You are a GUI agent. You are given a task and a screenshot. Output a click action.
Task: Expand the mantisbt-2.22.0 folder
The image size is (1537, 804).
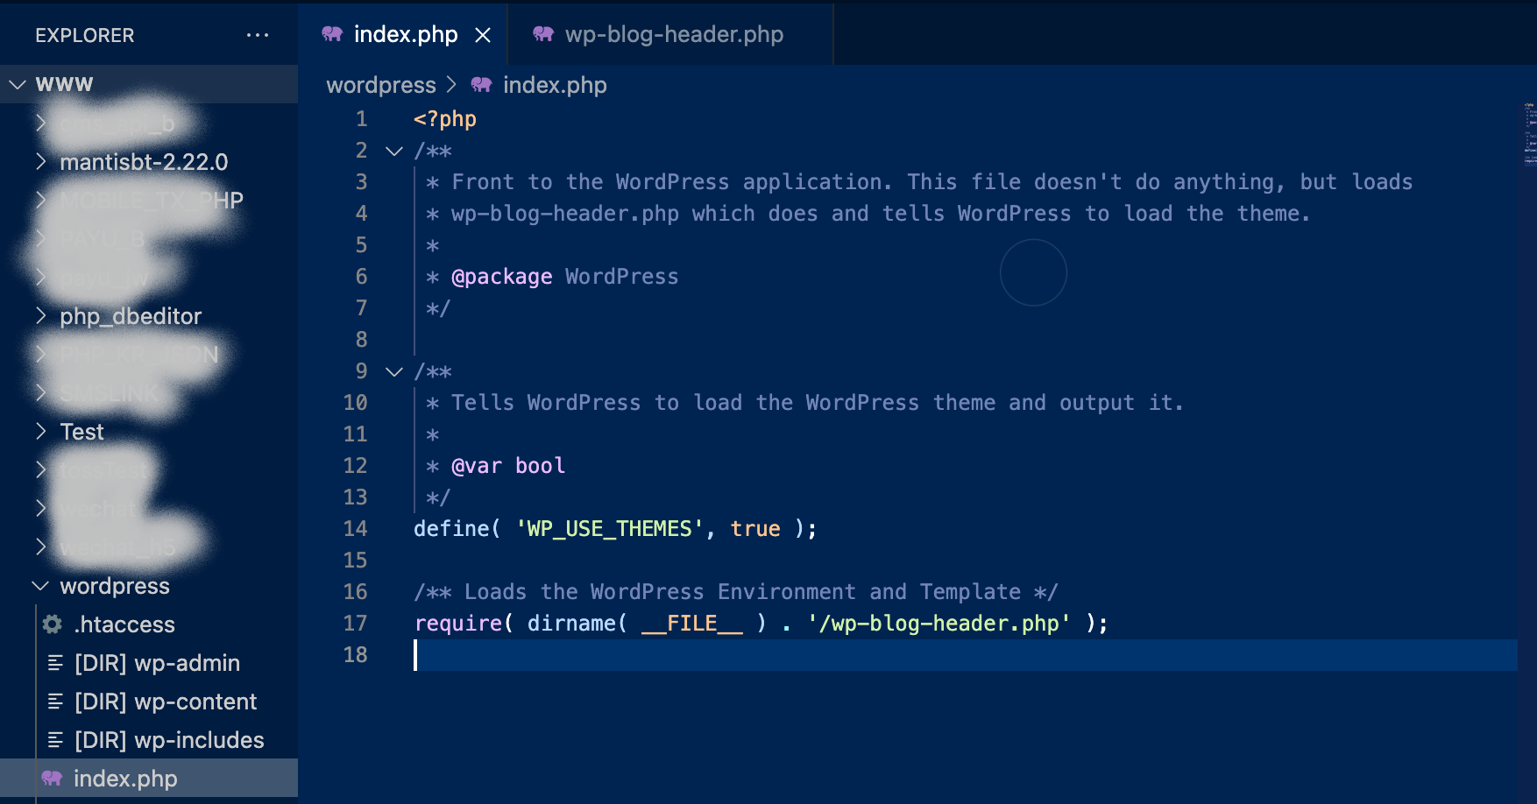[x=40, y=161]
